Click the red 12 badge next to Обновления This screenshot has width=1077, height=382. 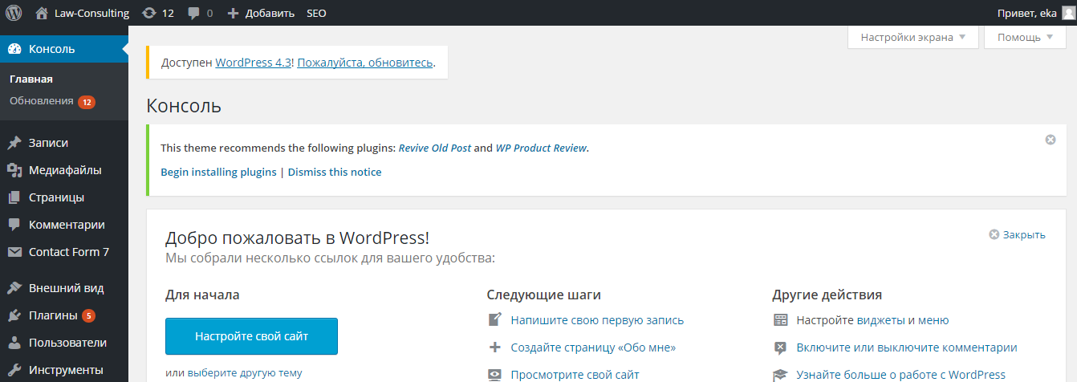coord(87,102)
